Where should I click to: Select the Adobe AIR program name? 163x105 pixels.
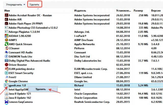[15, 19]
